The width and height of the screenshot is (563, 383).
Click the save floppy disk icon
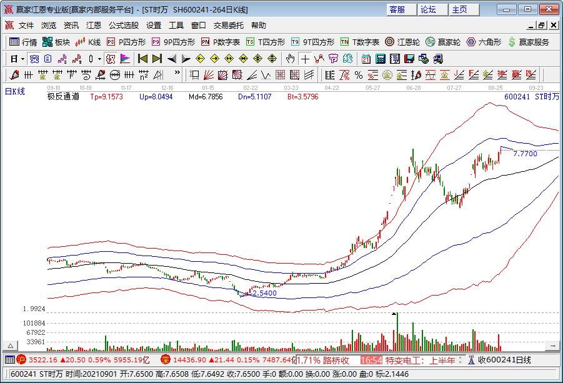[409, 59]
